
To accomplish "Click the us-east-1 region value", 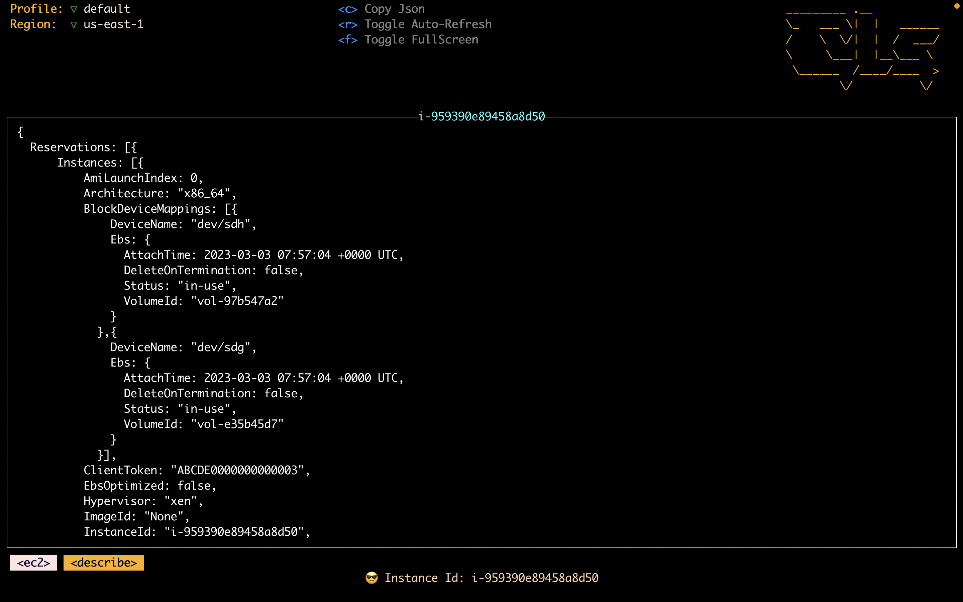I will coord(113,24).
